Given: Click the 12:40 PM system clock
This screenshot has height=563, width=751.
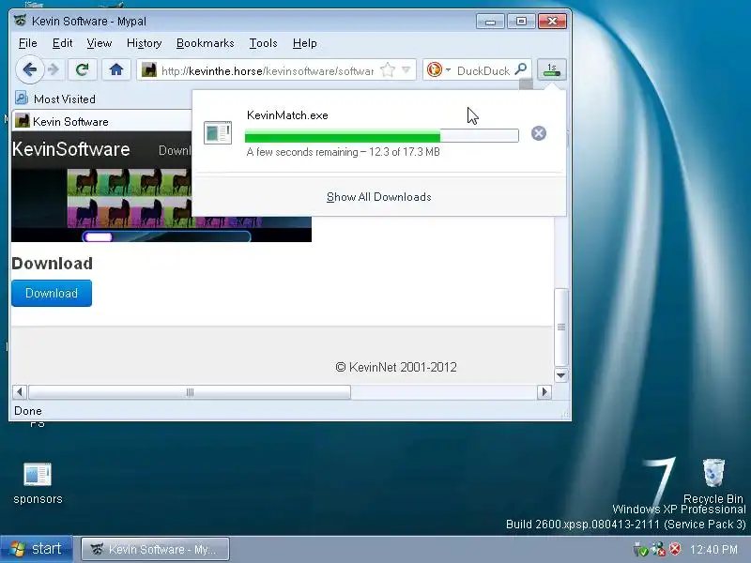Looking at the screenshot, I should [713, 549].
